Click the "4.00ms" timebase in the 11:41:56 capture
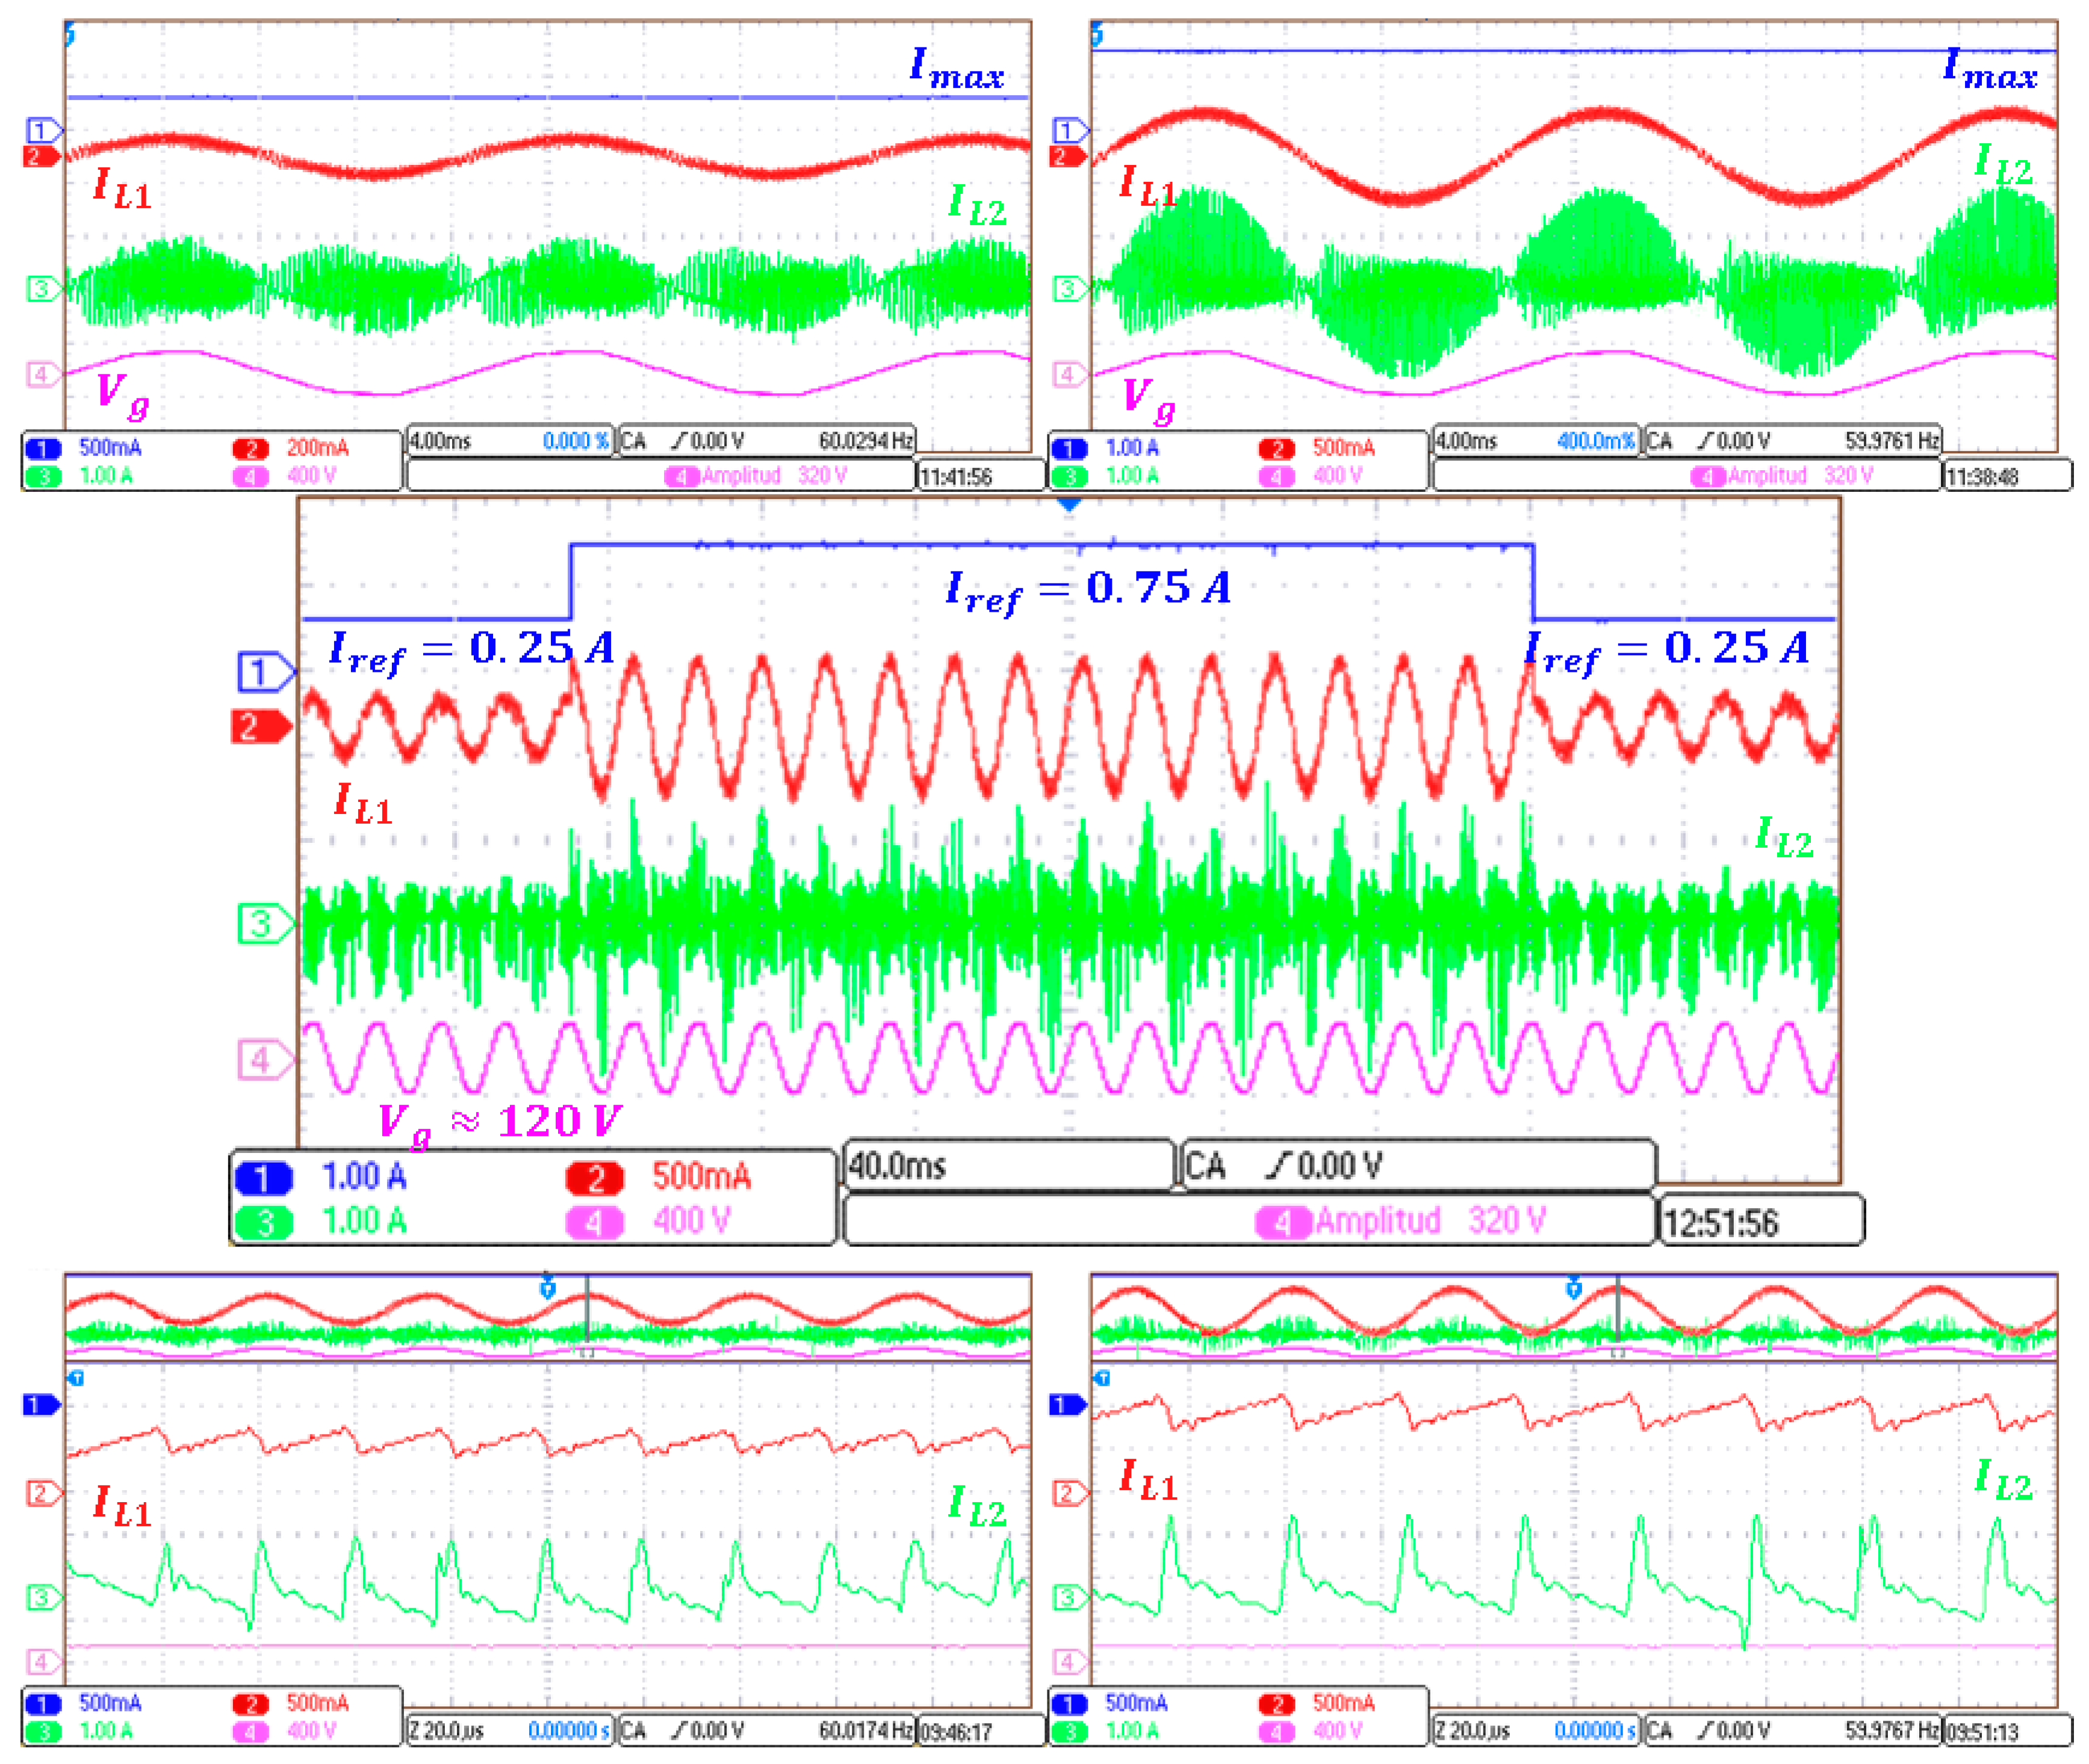Viewport: 2089px width, 1764px height. click(440, 441)
